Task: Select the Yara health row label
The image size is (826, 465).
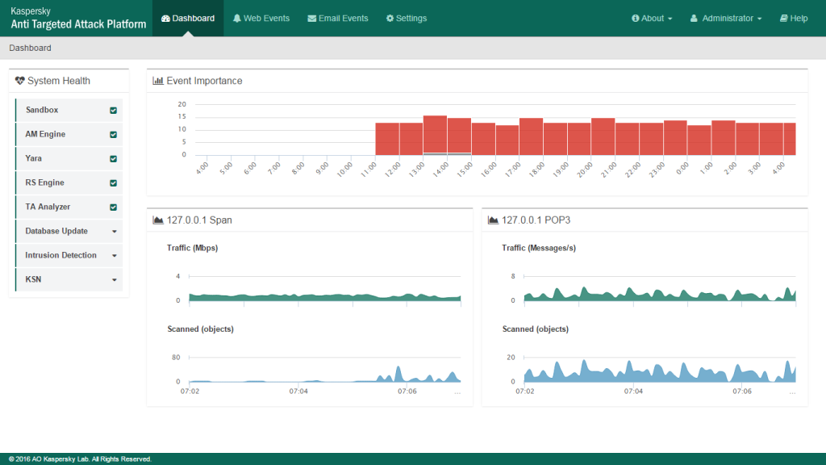Action: tap(33, 158)
